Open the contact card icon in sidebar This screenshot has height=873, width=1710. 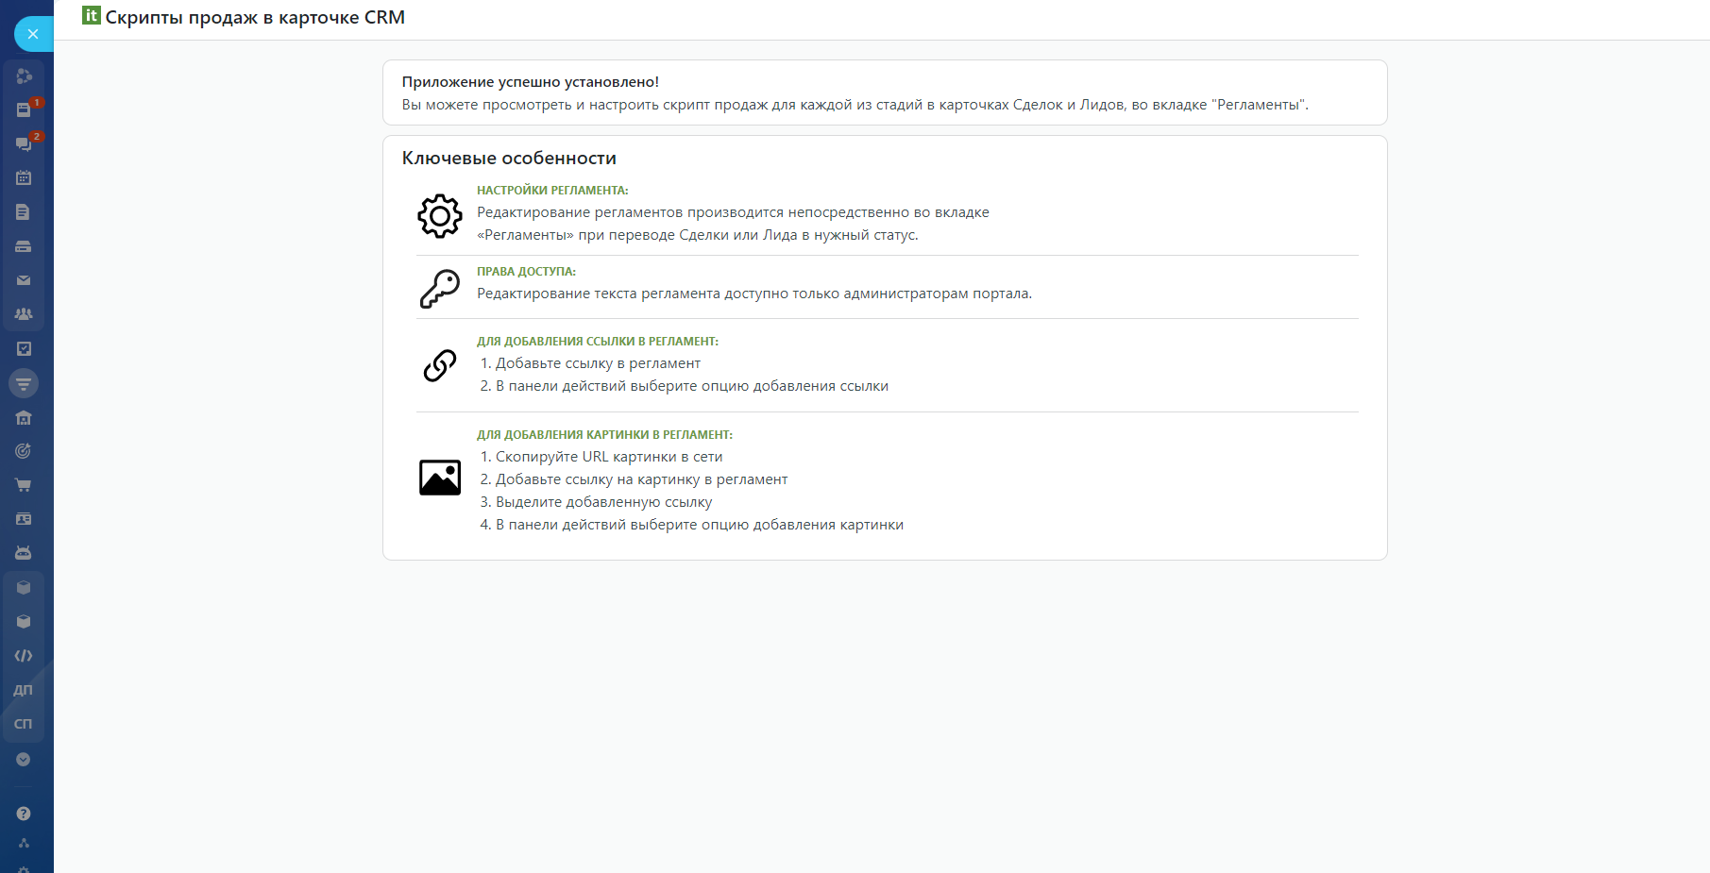tap(24, 519)
